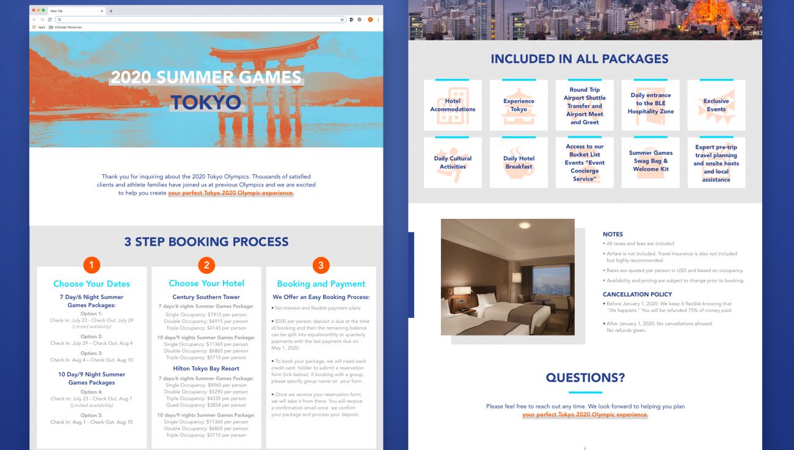Click the Summer Games Swag Bag tile
This screenshot has height=450, width=794.
[x=650, y=163]
